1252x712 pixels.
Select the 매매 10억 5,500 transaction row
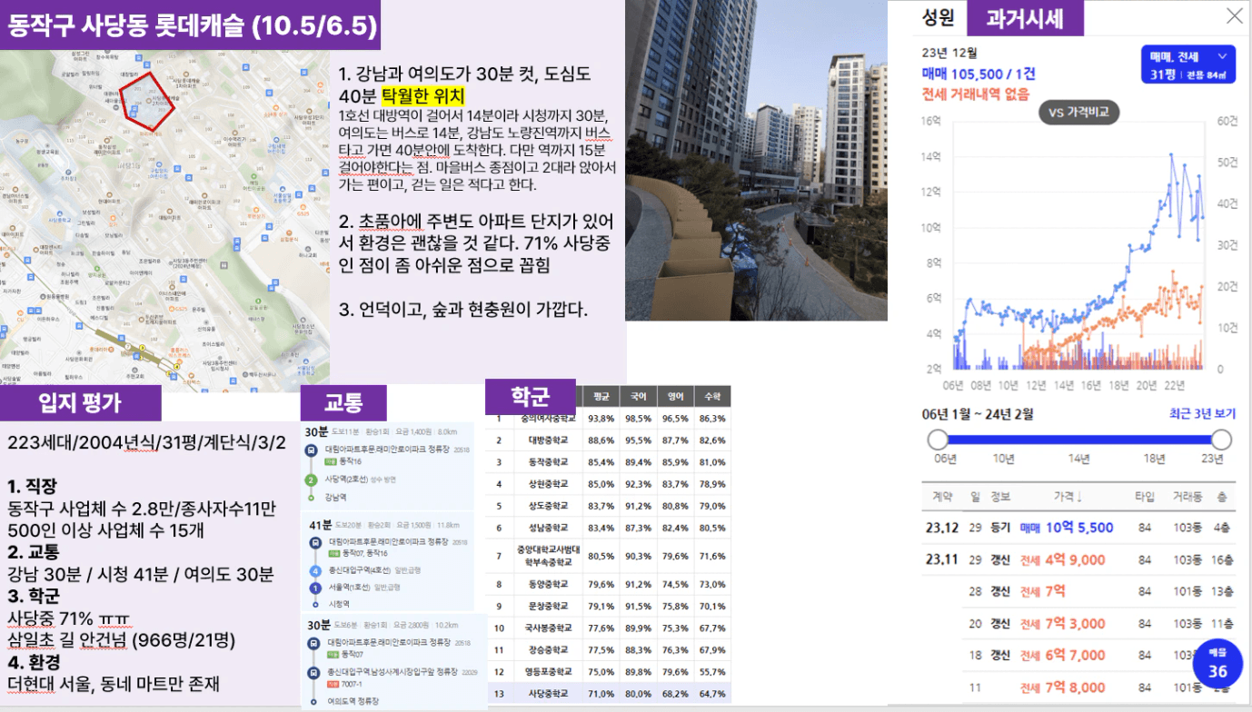pos(1078,528)
